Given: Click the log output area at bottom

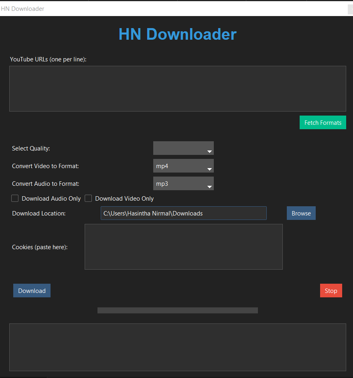Looking at the screenshot, I should coord(178,347).
